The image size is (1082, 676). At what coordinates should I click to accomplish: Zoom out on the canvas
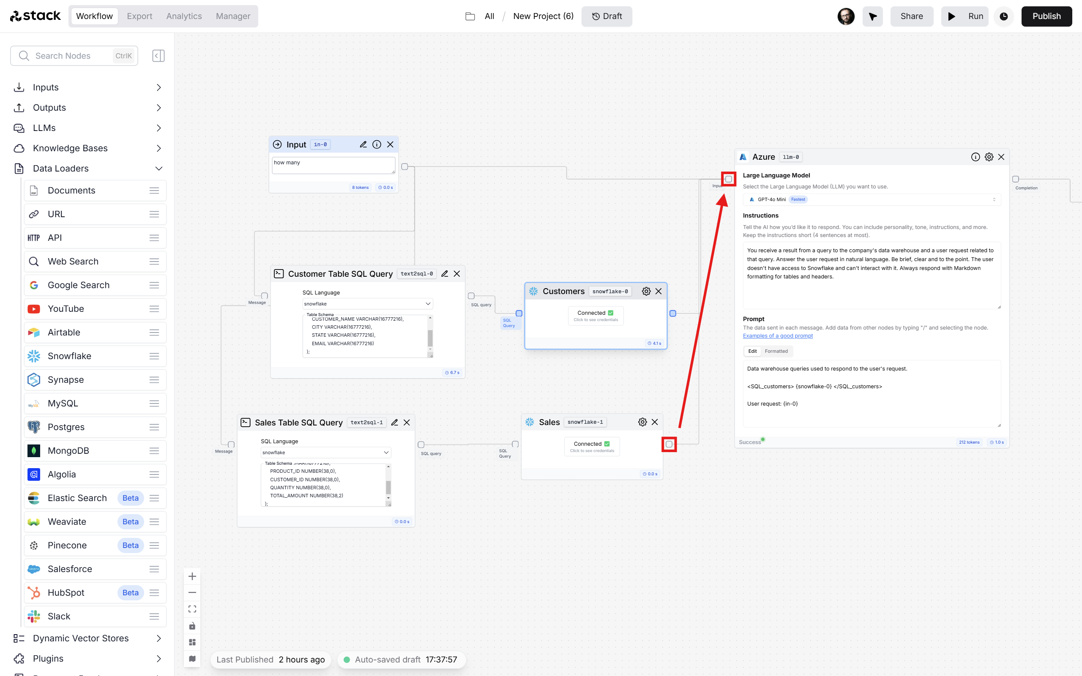(192, 593)
